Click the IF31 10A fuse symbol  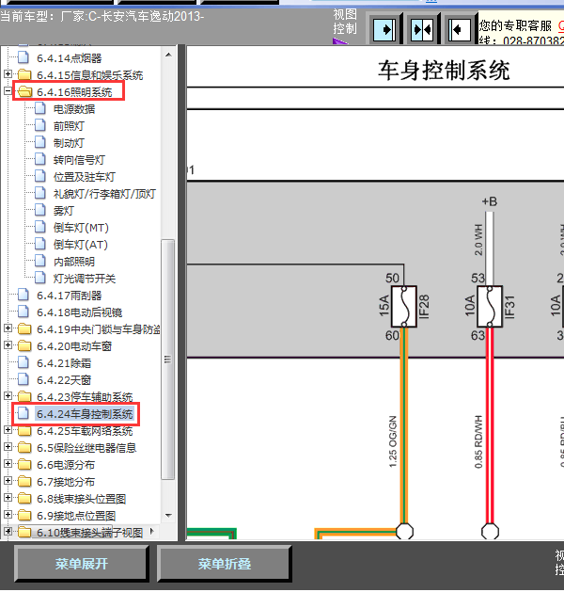[x=490, y=306]
